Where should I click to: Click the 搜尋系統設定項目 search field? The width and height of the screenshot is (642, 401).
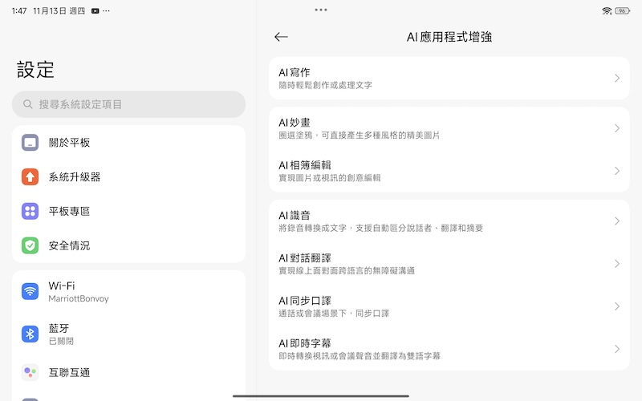pos(128,104)
